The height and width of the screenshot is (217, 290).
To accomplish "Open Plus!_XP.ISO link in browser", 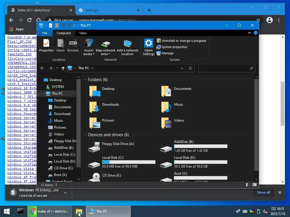I will tap(20, 42).
